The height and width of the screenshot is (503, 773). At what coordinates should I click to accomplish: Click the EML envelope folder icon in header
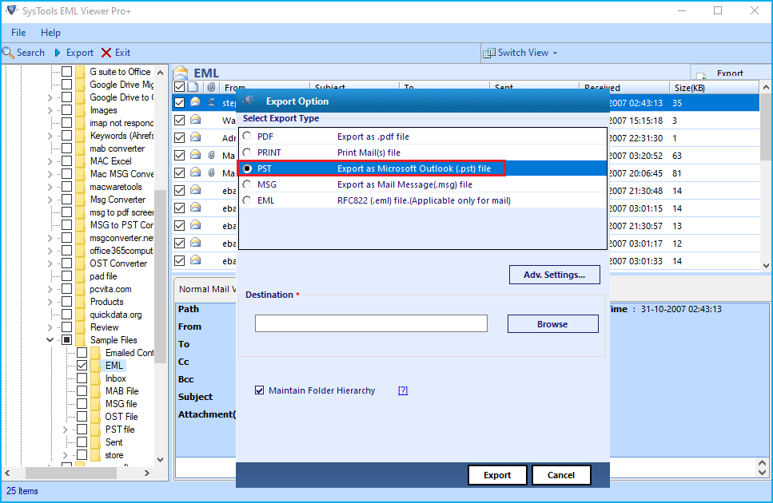click(x=181, y=73)
